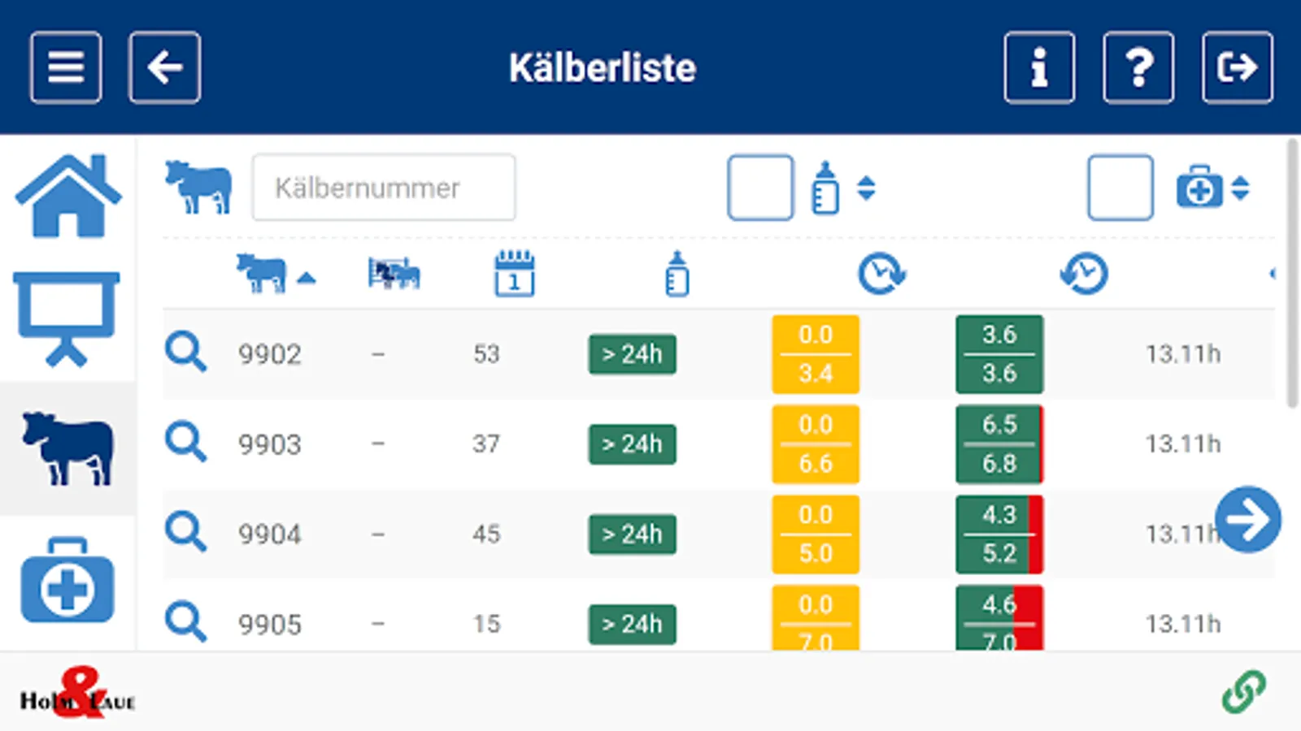The height and width of the screenshot is (731, 1301).
Task: Click the blue next arrow button
Action: point(1247,520)
